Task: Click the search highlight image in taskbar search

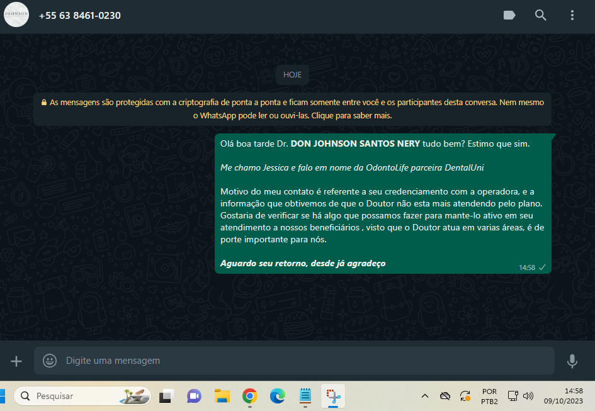Action: 134,396
